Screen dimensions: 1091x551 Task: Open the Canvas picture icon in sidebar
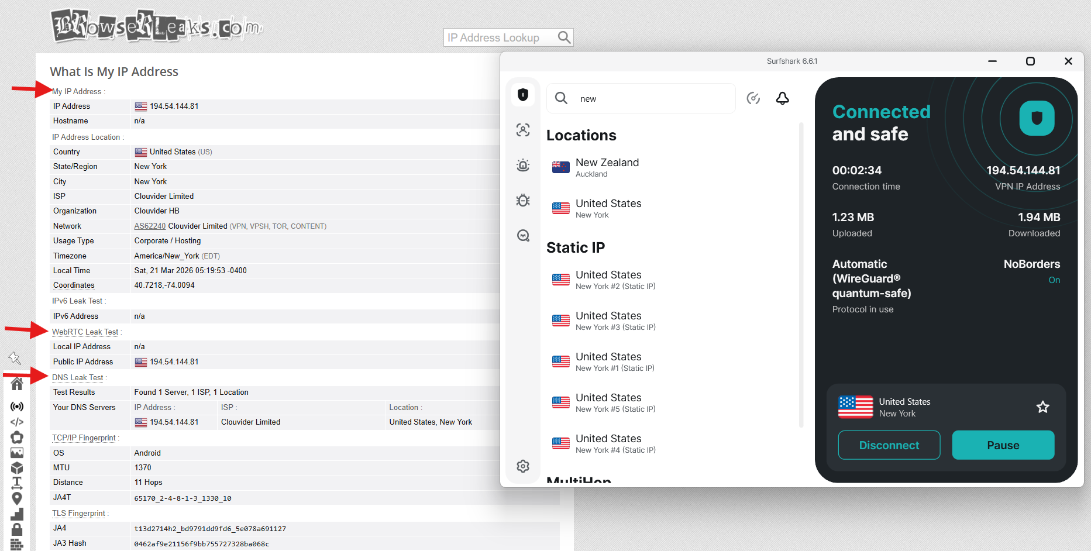pyautogui.click(x=17, y=453)
